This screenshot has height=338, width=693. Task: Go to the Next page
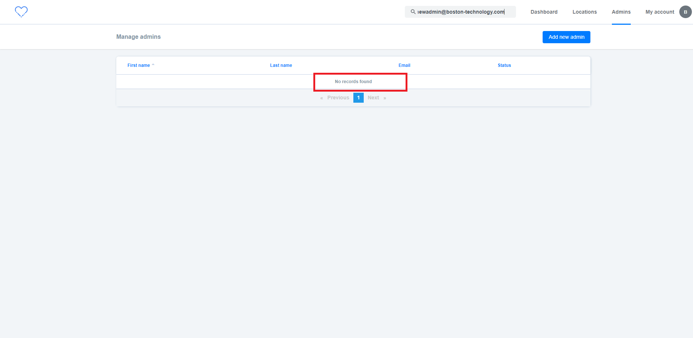373,98
